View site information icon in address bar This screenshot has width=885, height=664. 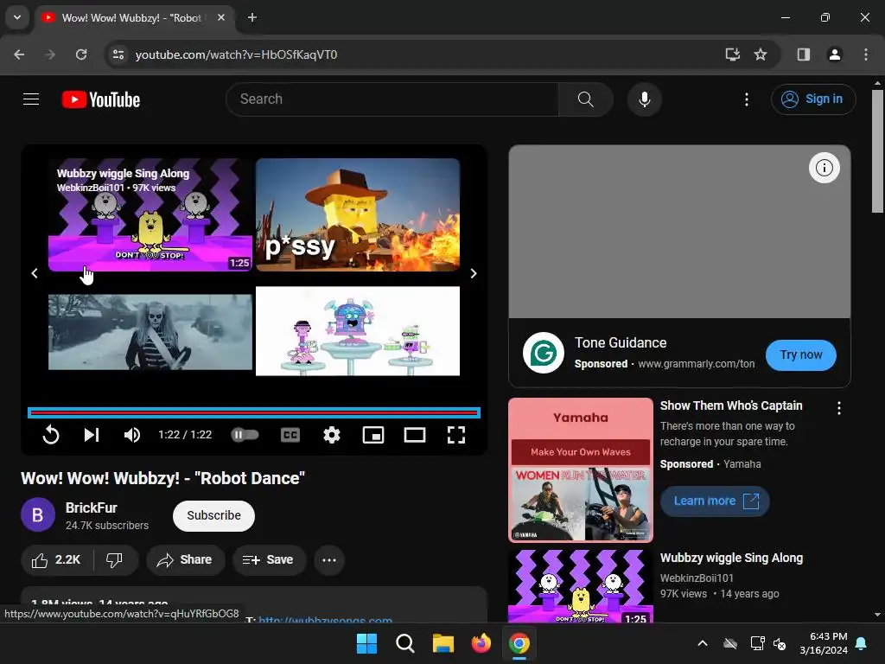click(x=118, y=54)
